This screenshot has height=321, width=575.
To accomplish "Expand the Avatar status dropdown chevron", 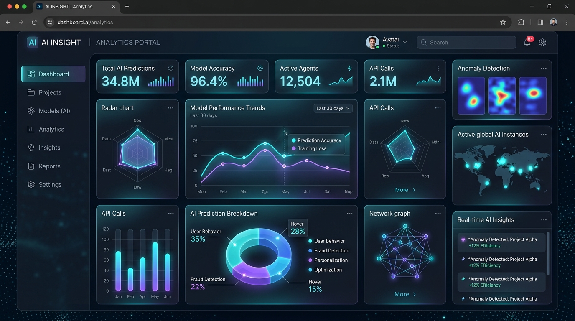I will coord(405,42).
